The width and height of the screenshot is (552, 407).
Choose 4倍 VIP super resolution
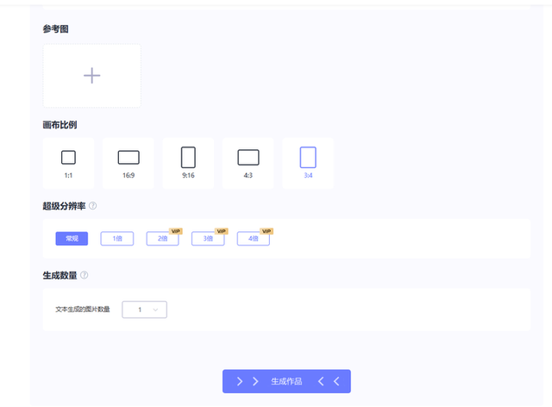point(254,238)
